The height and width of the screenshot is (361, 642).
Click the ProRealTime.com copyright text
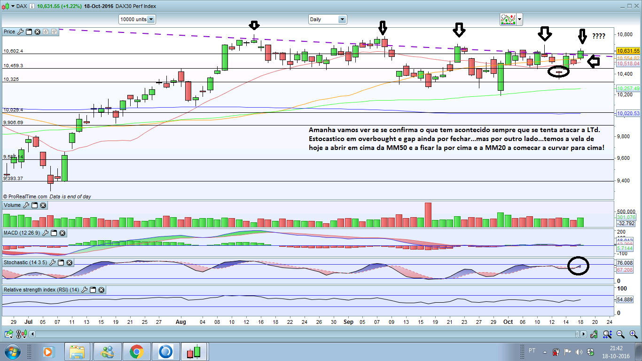pos(25,196)
